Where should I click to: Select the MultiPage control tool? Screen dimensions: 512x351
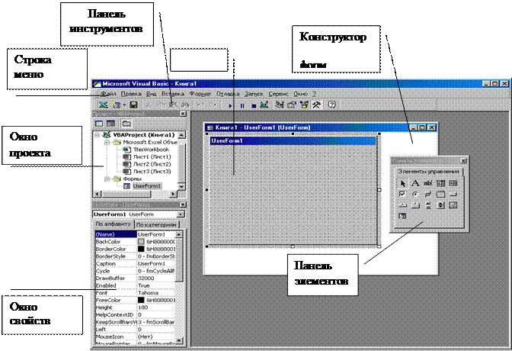415,205
